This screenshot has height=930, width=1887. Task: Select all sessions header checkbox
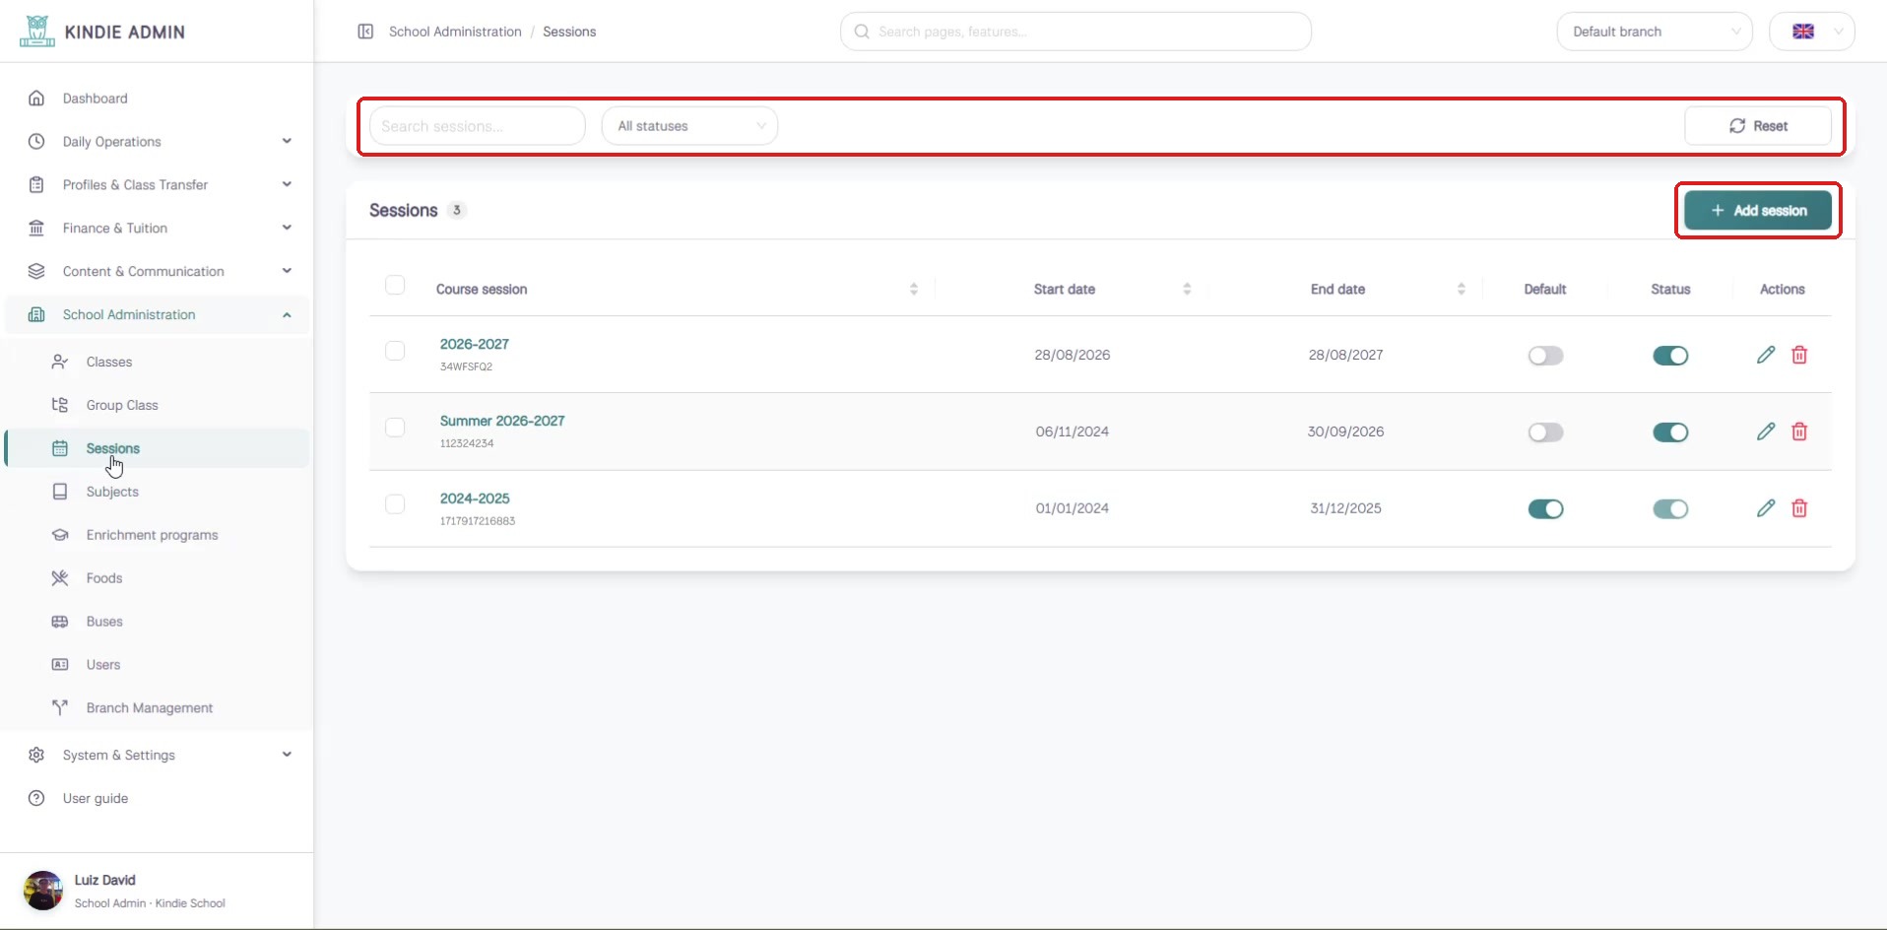click(x=395, y=285)
